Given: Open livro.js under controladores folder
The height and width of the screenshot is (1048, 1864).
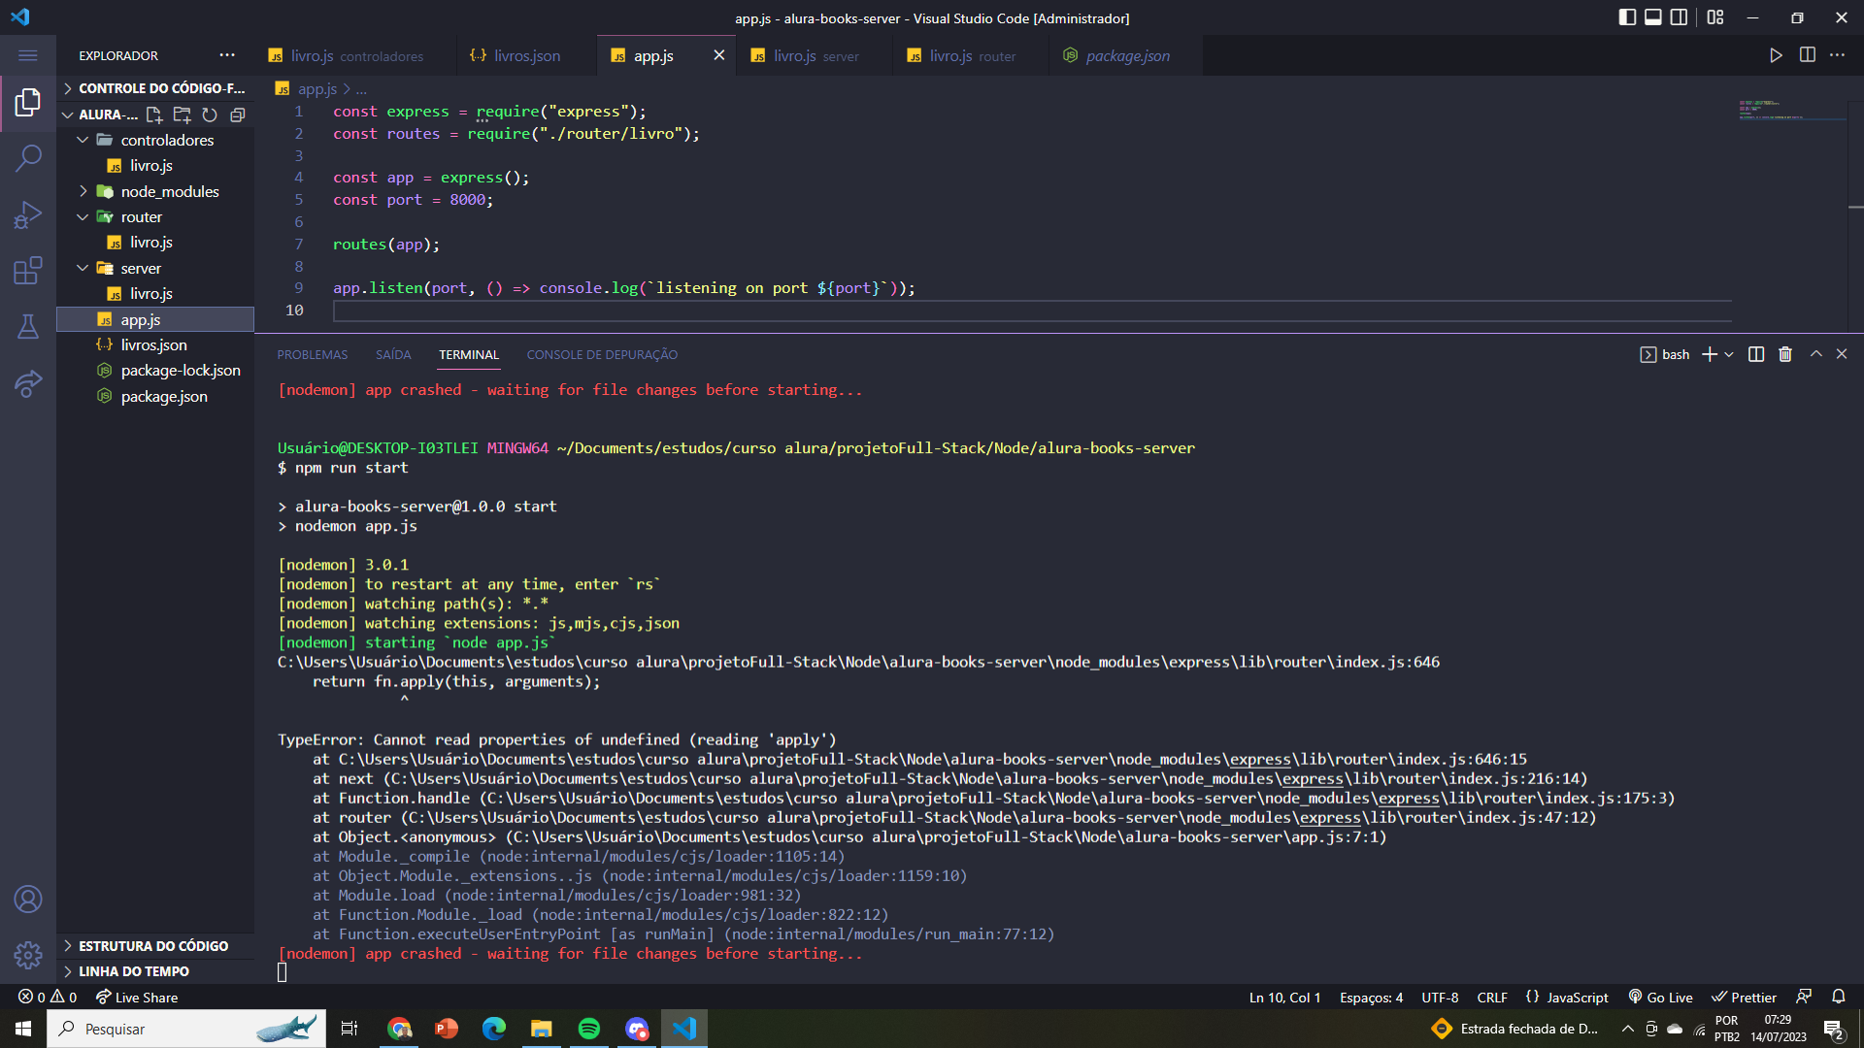Looking at the screenshot, I should (155, 165).
